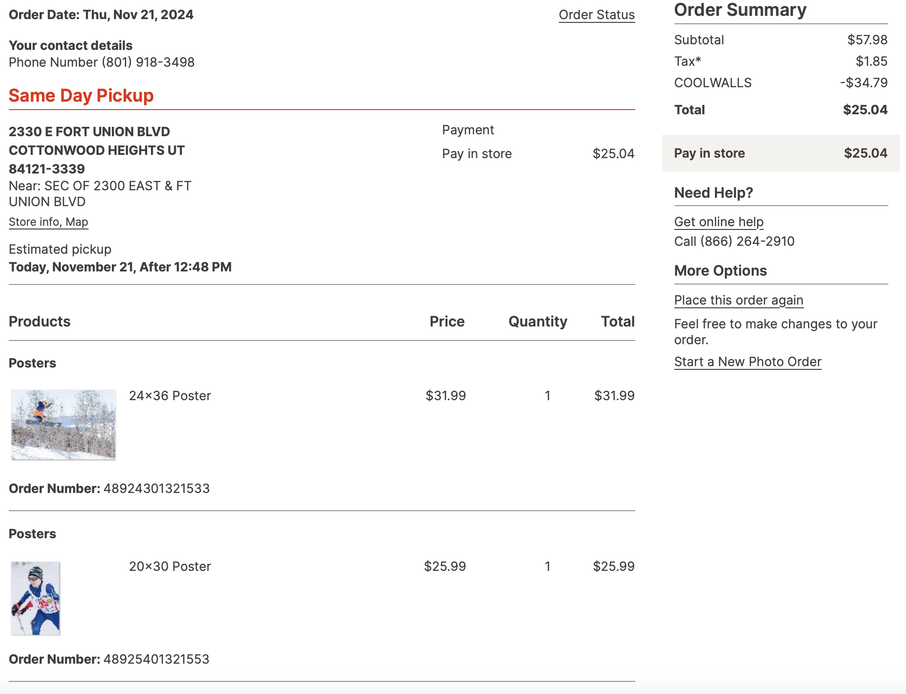The image size is (906, 694).
Task: Open the skier poster thumbnail
Action: [x=35, y=598]
